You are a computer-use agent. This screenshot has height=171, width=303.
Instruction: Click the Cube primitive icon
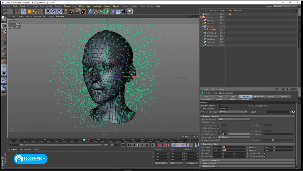point(90,11)
